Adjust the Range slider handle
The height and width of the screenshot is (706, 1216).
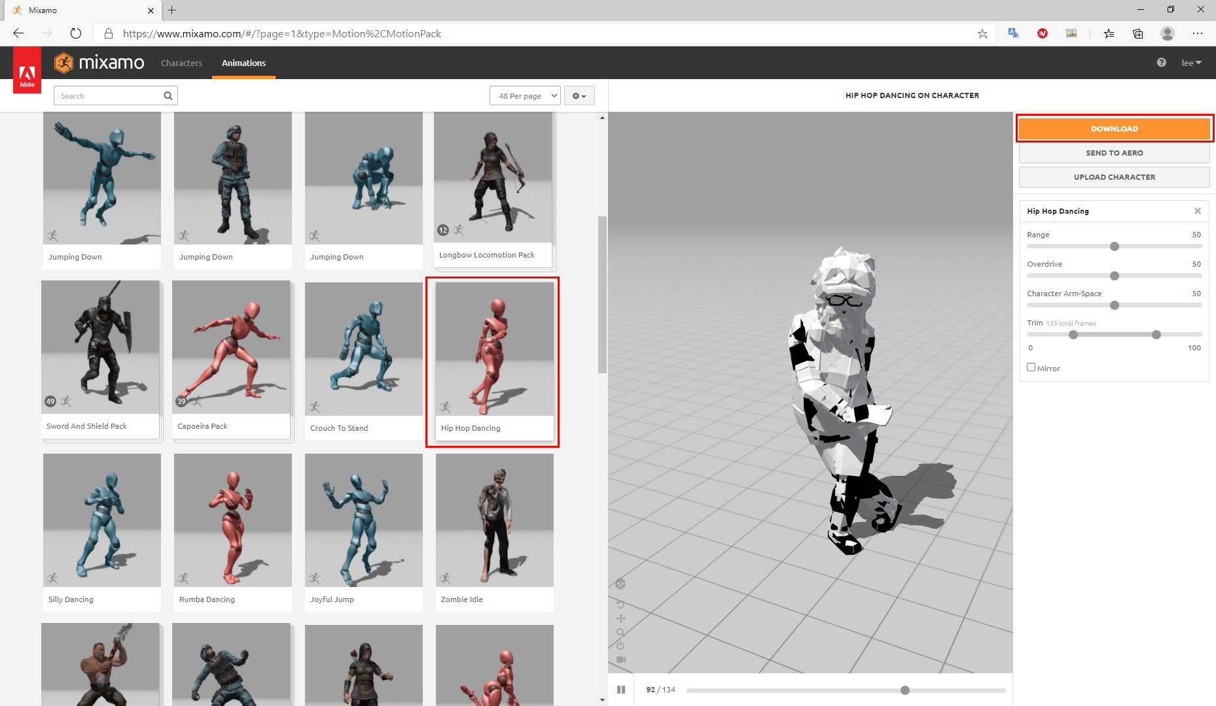(1115, 246)
